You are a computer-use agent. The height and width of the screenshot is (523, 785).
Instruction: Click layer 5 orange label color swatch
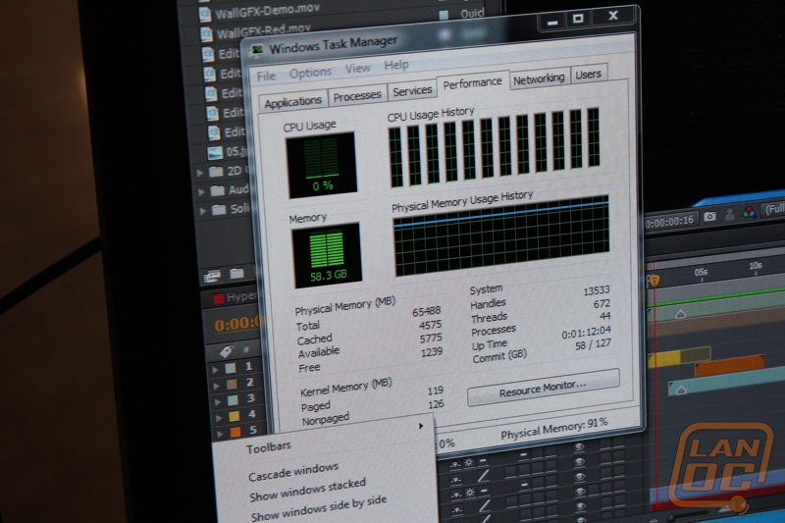pos(235,432)
